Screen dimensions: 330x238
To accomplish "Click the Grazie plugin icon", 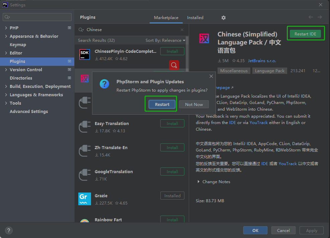I will 85,199.
